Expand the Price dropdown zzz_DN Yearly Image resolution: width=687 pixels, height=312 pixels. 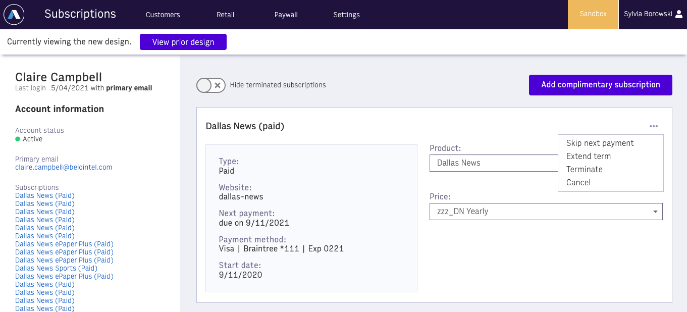click(546, 212)
